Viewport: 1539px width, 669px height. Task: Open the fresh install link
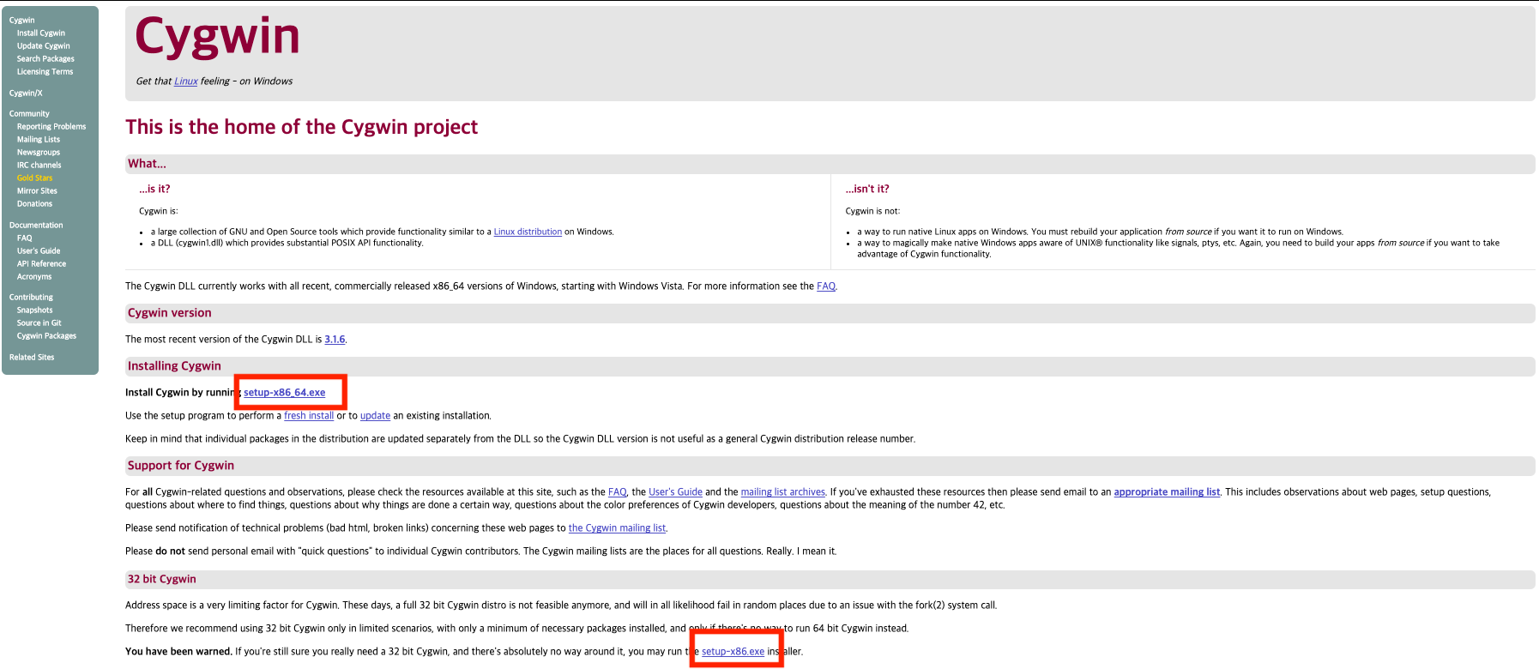(x=309, y=415)
